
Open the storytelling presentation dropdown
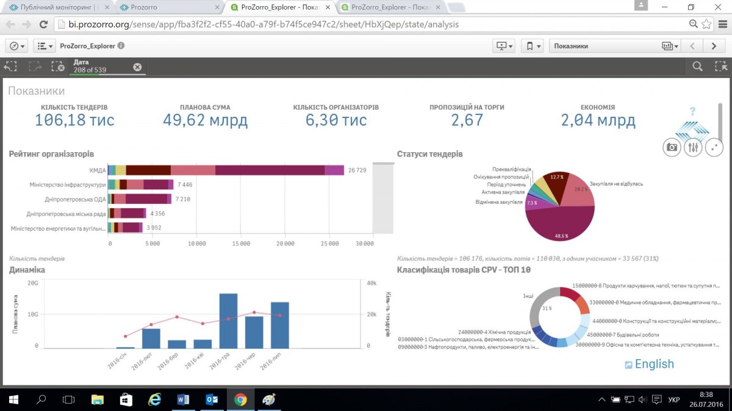(x=505, y=46)
